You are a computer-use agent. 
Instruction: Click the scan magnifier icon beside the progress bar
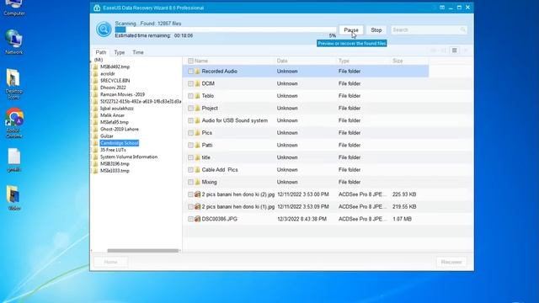(x=104, y=29)
